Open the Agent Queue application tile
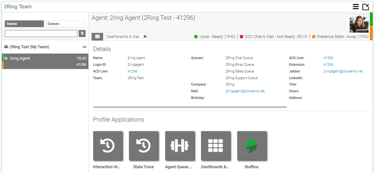 tap(180, 145)
